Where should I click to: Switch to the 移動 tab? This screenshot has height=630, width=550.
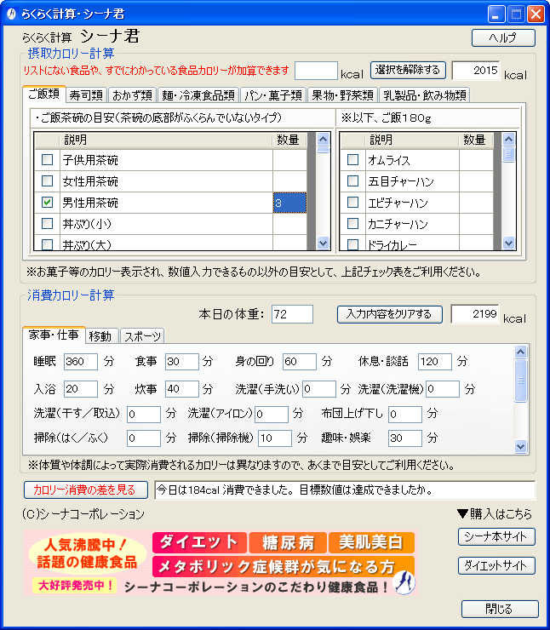[101, 336]
